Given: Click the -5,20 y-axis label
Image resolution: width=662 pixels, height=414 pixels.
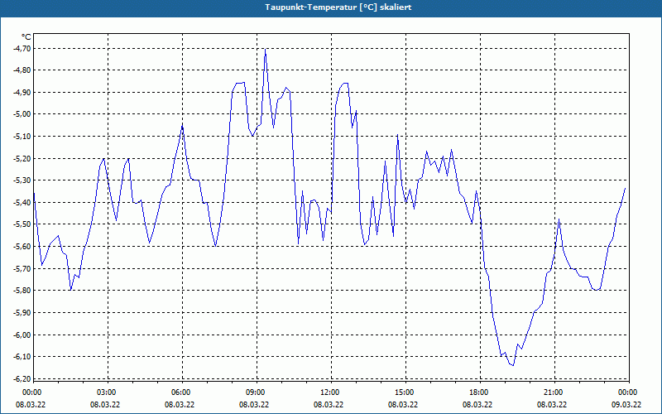Looking at the screenshot, I should 22,158.
